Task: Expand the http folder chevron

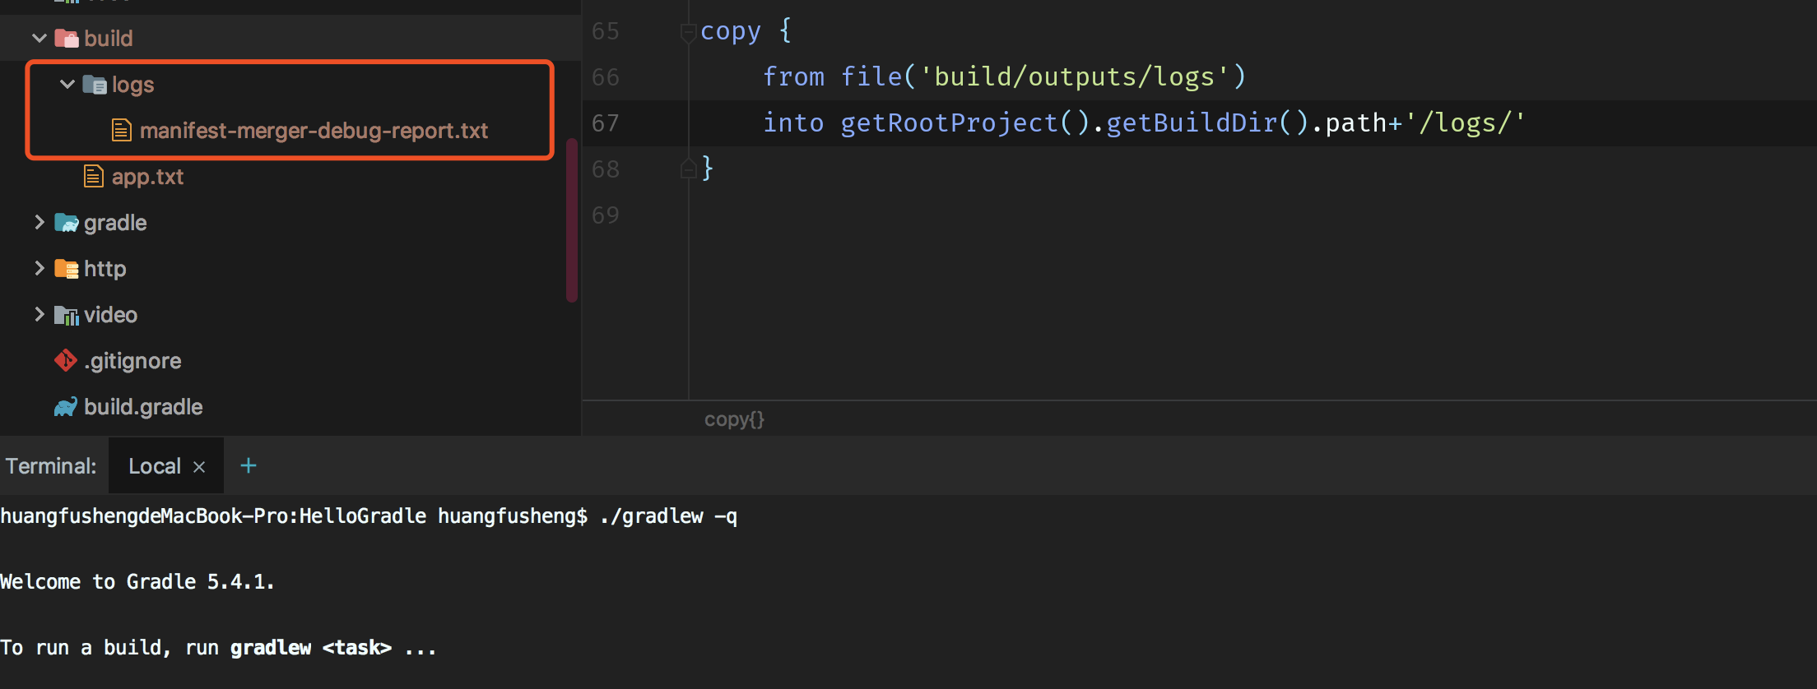Action: click(39, 268)
